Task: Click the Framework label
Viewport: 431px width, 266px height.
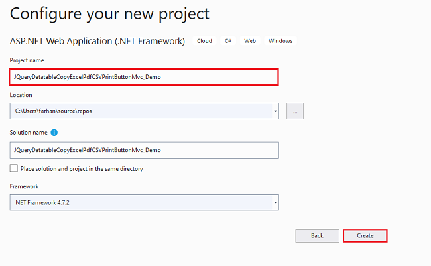Action: point(24,186)
